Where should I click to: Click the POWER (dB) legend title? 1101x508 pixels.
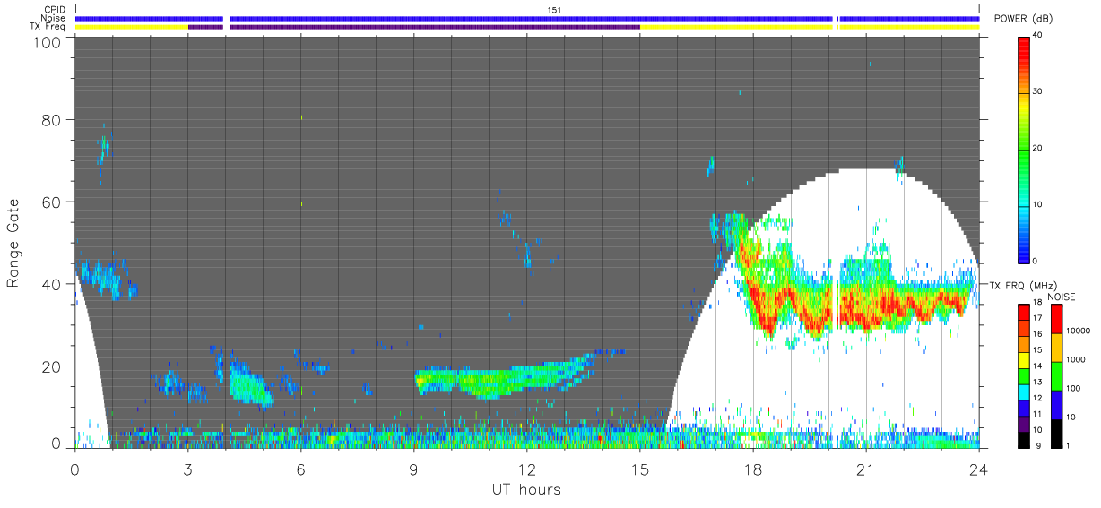coord(1022,19)
